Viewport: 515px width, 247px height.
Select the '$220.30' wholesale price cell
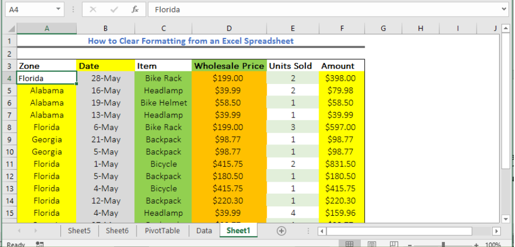pos(229,201)
